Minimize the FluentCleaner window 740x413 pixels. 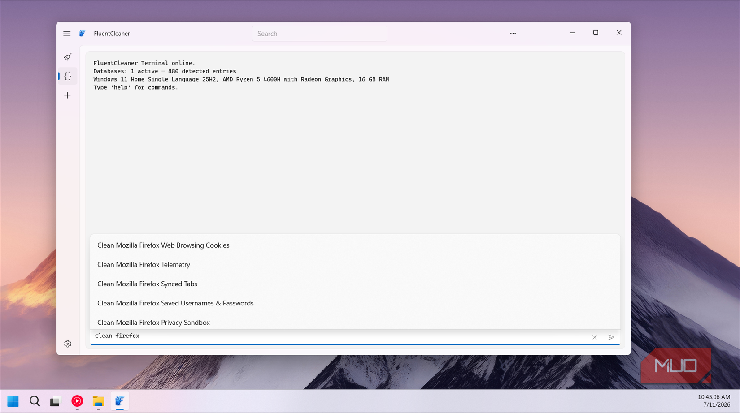(573, 33)
